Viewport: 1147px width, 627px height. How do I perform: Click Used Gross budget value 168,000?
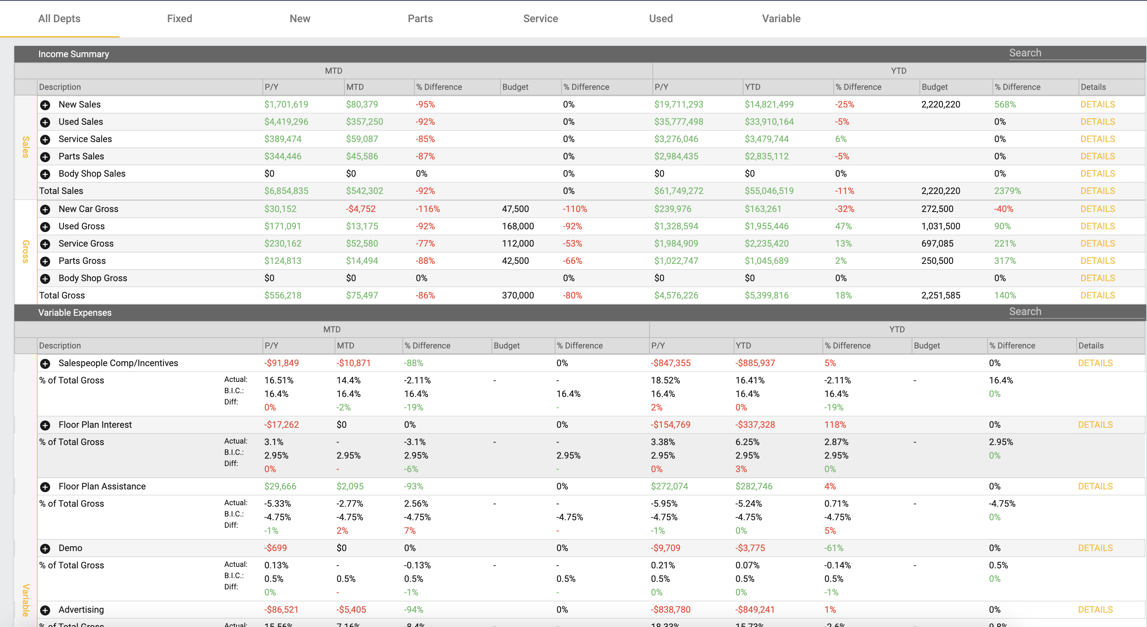(x=518, y=227)
